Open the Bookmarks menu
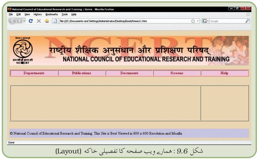The width and height of the screenshot is (257, 161). point(52,14)
